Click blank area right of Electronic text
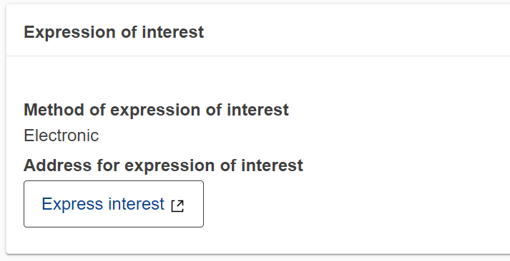 point(293,135)
